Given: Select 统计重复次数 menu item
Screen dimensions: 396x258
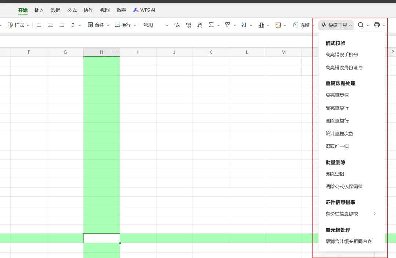Looking at the screenshot, I should [x=340, y=133].
